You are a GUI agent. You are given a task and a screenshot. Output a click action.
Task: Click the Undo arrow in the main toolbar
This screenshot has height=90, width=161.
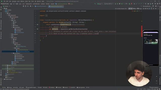(145, 4)
